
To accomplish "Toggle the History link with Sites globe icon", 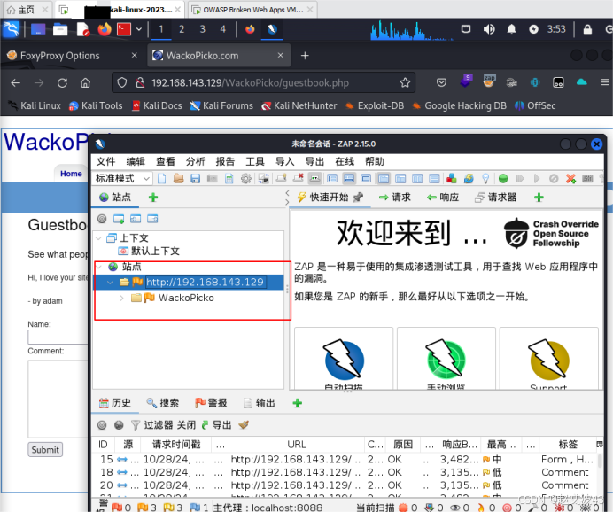I will click(x=119, y=425).
